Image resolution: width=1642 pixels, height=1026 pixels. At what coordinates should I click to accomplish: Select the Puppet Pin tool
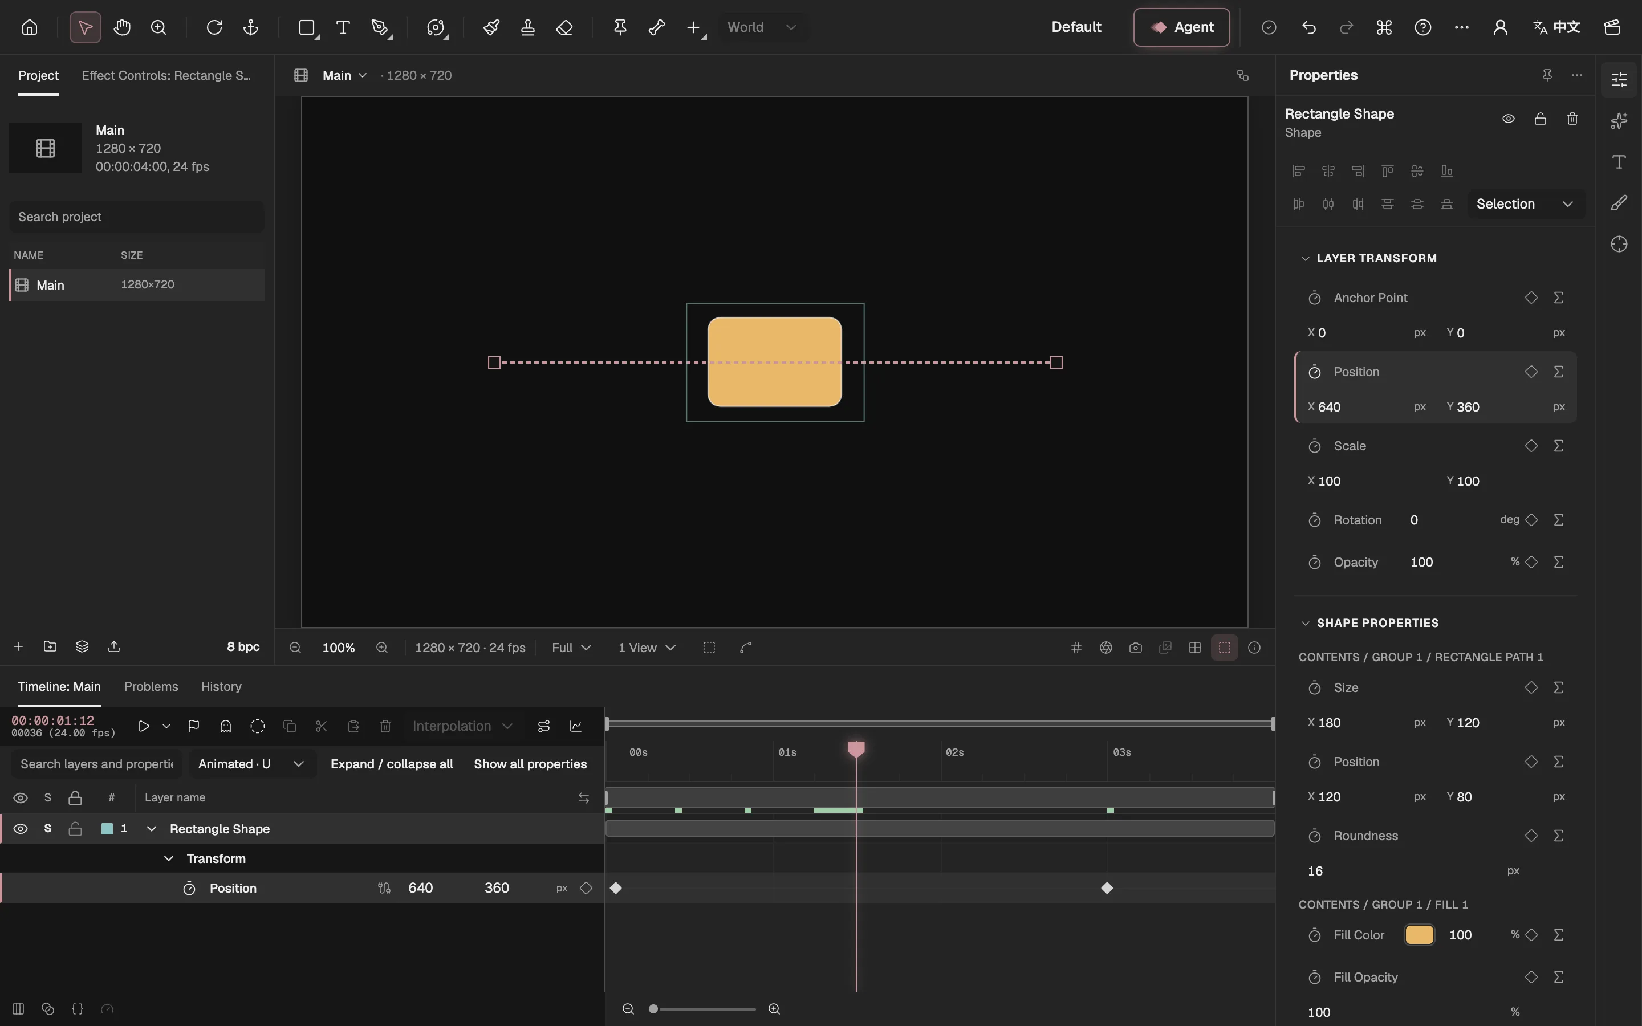620,27
